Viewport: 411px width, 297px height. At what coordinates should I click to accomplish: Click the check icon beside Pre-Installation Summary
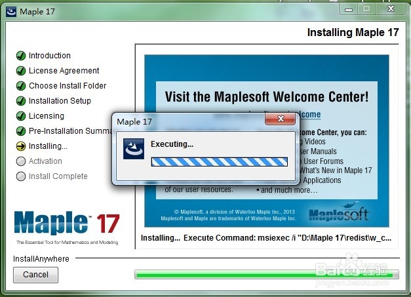[21, 131]
